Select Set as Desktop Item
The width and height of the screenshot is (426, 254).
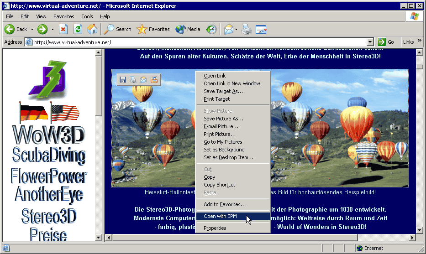[233, 157]
